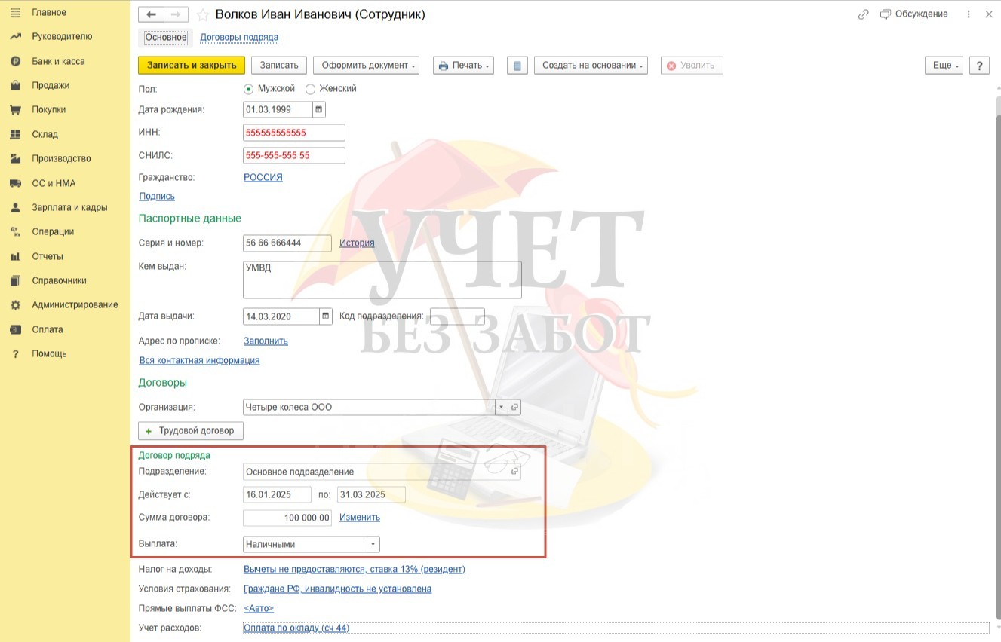Click the Трудовой договор add button

(x=191, y=431)
